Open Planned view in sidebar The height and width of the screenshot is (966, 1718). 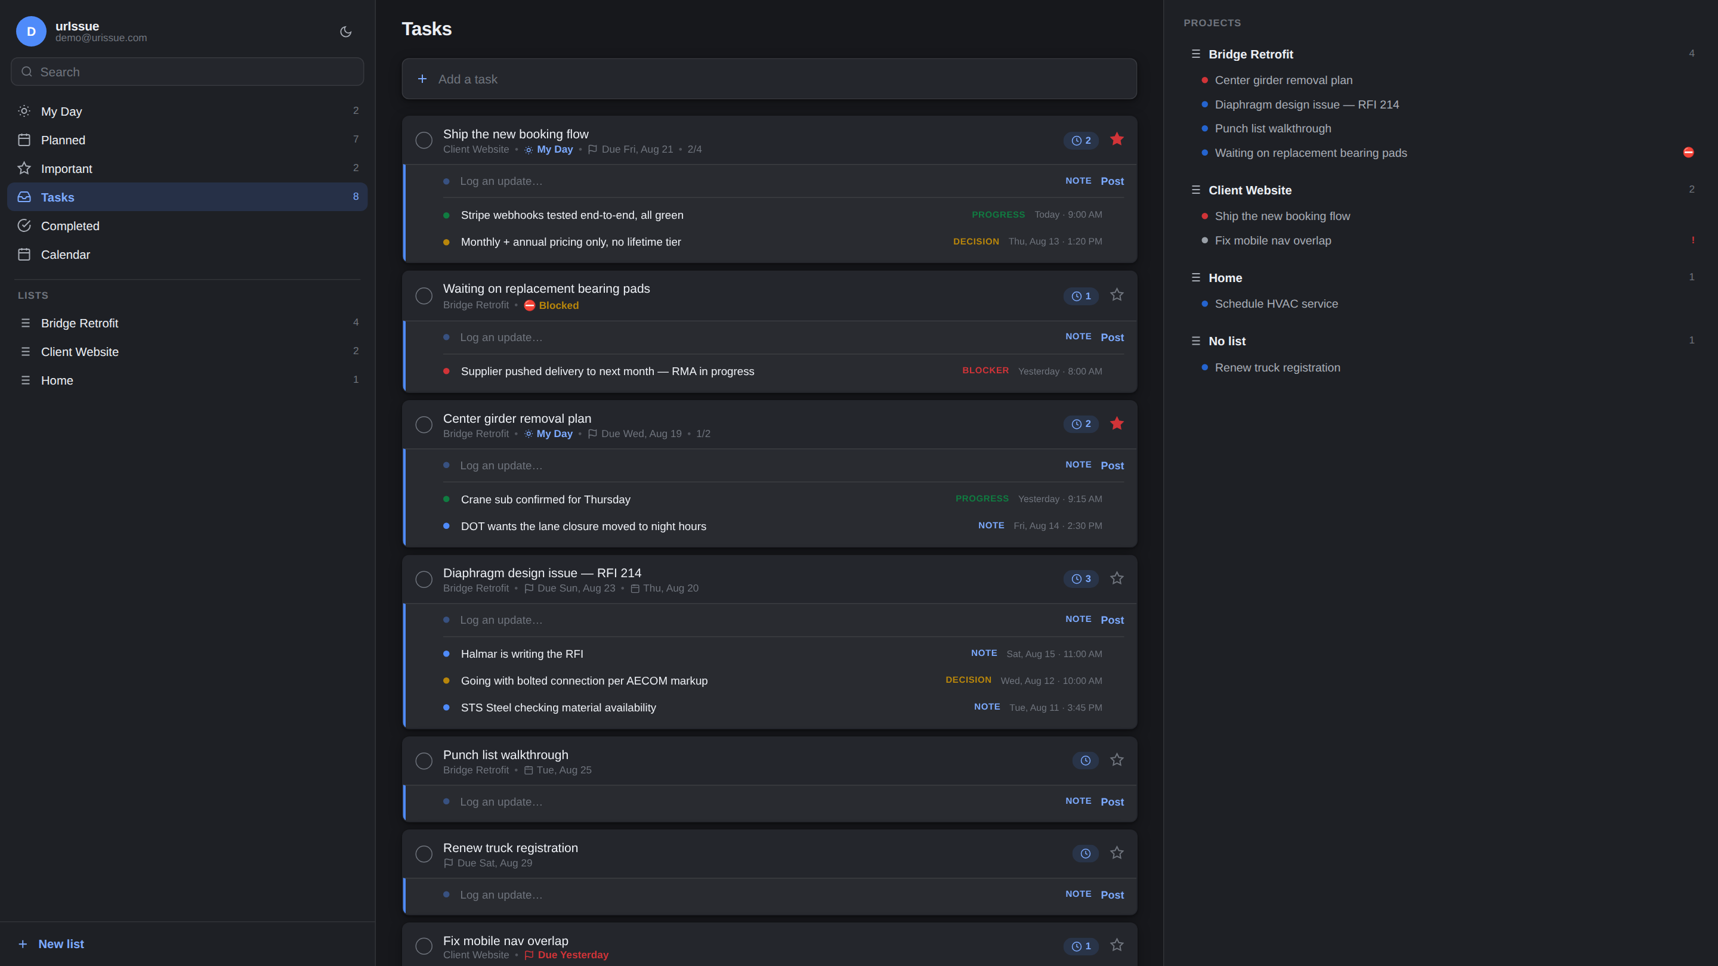(187, 140)
